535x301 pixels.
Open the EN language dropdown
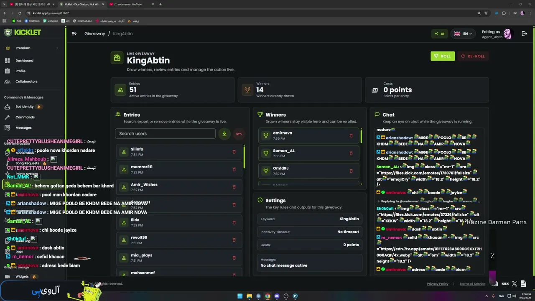coord(463,33)
